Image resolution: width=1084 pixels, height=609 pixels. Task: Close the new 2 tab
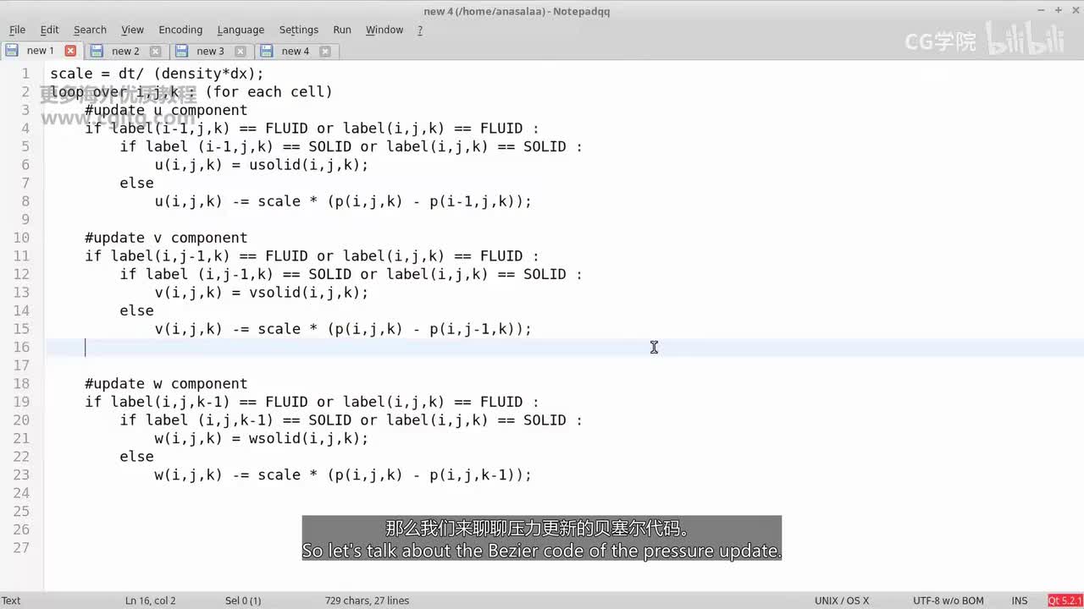click(x=155, y=52)
